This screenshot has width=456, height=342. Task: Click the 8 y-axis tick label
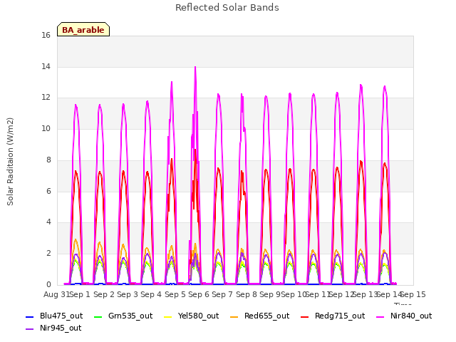48,160
